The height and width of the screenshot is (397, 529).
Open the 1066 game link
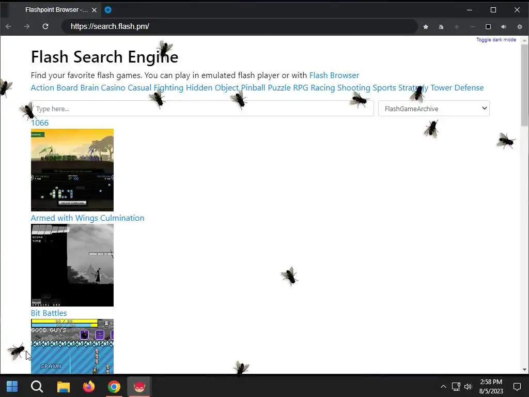click(x=40, y=123)
